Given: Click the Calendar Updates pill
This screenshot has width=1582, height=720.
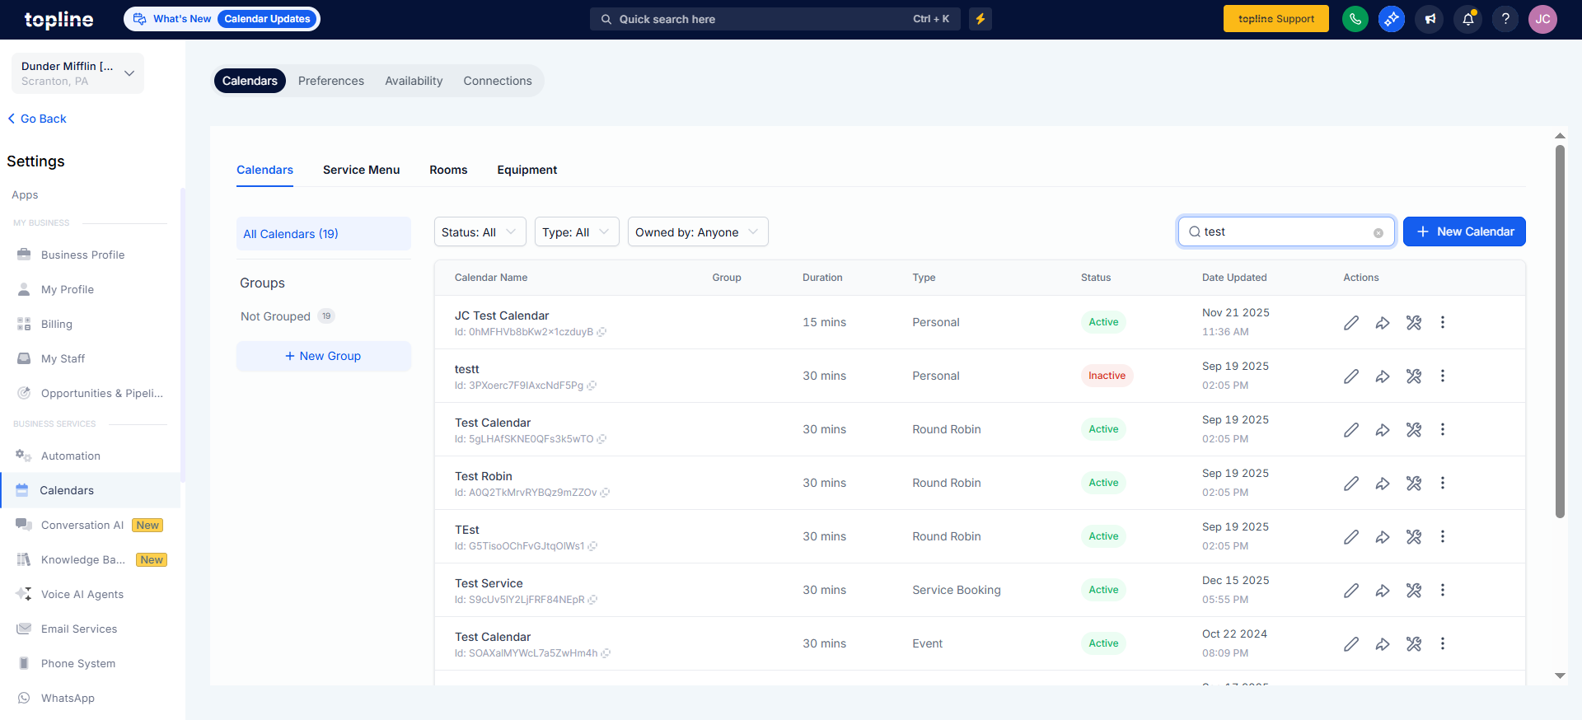Looking at the screenshot, I should [267, 19].
